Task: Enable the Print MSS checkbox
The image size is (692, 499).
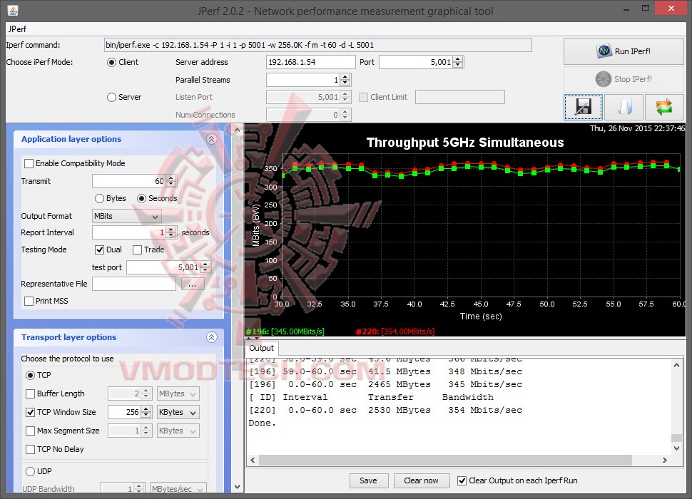Action: [x=29, y=301]
